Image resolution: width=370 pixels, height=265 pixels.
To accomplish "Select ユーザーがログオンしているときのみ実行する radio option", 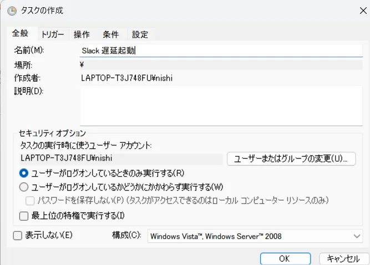I will pyautogui.click(x=24, y=173).
